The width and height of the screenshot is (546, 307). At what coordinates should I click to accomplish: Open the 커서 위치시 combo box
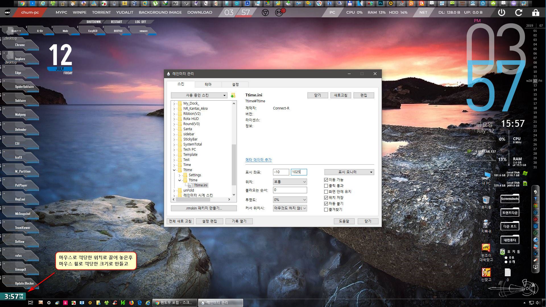290,208
